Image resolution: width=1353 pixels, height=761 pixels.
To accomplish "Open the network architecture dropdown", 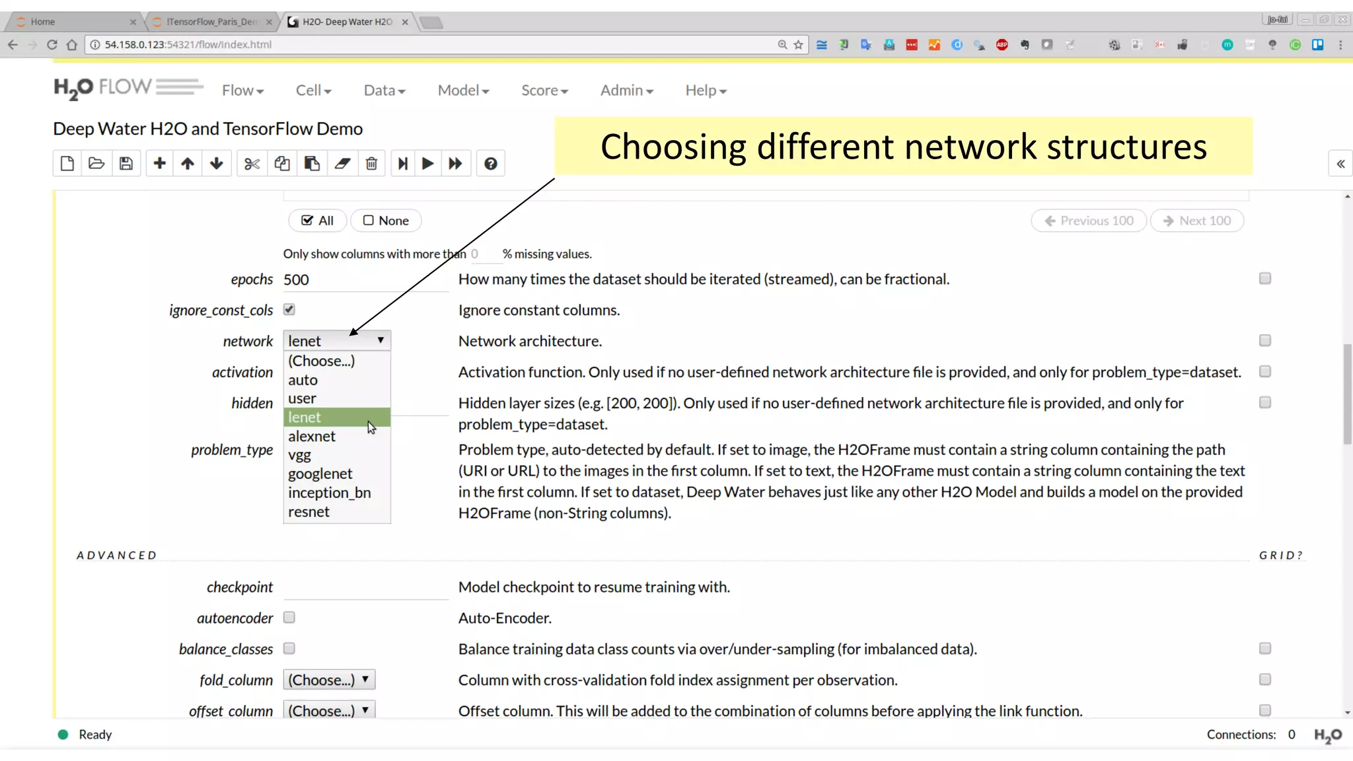I will [337, 340].
